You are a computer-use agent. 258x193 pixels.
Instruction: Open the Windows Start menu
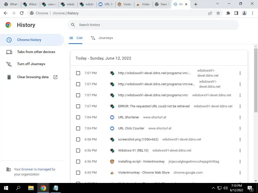pyautogui.click(x=6, y=188)
